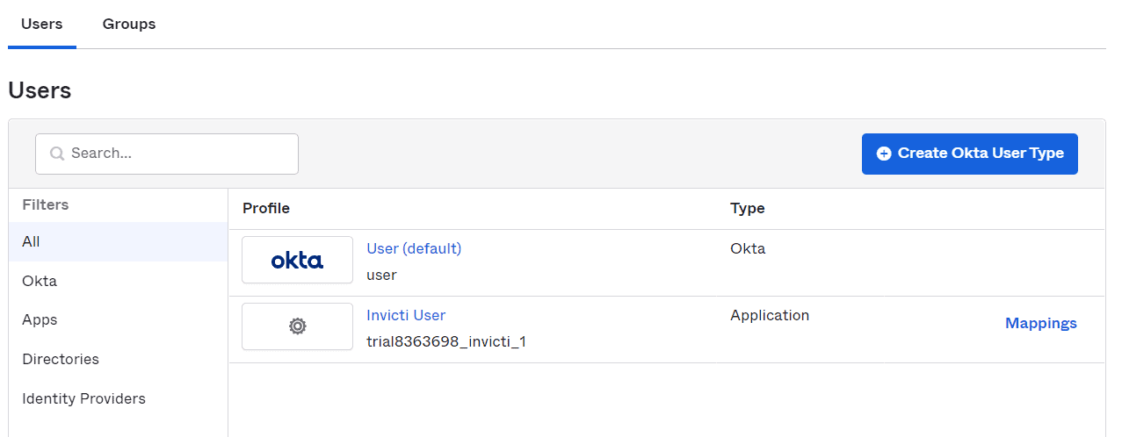The width and height of the screenshot is (1122, 437).
Task: Click the plus icon on the Create button
Action: 884,154
